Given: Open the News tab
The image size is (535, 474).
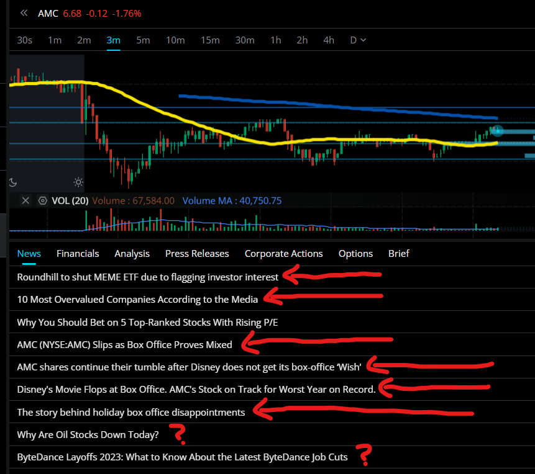Looking at the screenshot, I should coord(29,254).
